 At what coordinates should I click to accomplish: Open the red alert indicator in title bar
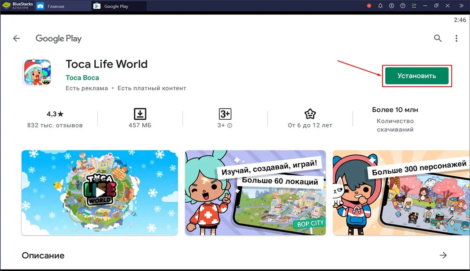click(x=369, y=6)
